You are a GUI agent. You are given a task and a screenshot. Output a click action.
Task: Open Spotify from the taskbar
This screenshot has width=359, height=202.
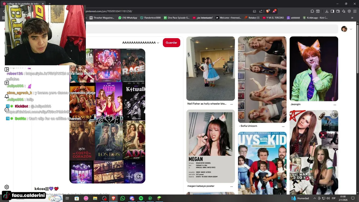click(x=141, y=198)
